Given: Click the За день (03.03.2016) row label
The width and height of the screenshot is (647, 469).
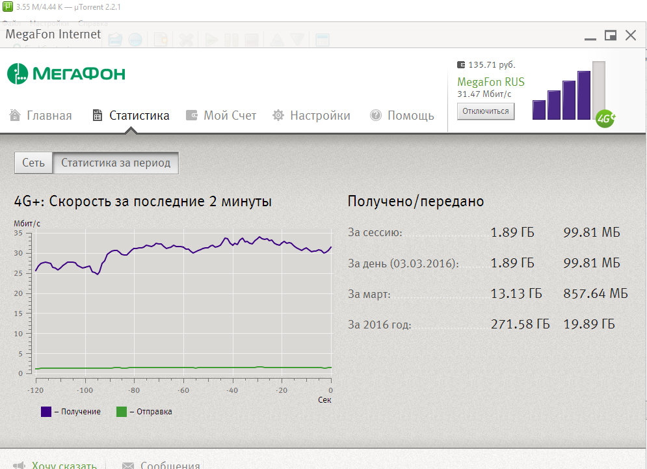Looking at the screenshot, I should click(404, 263).
